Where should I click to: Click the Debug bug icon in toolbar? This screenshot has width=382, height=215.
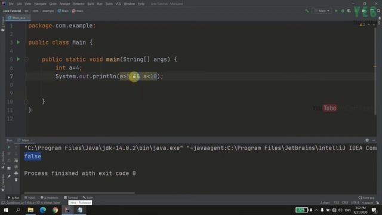343,11
